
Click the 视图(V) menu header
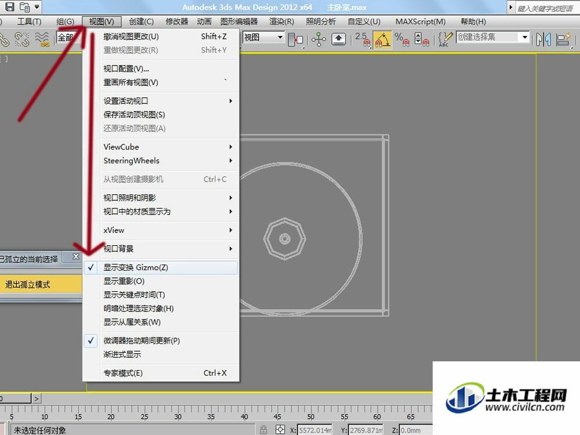101,21
